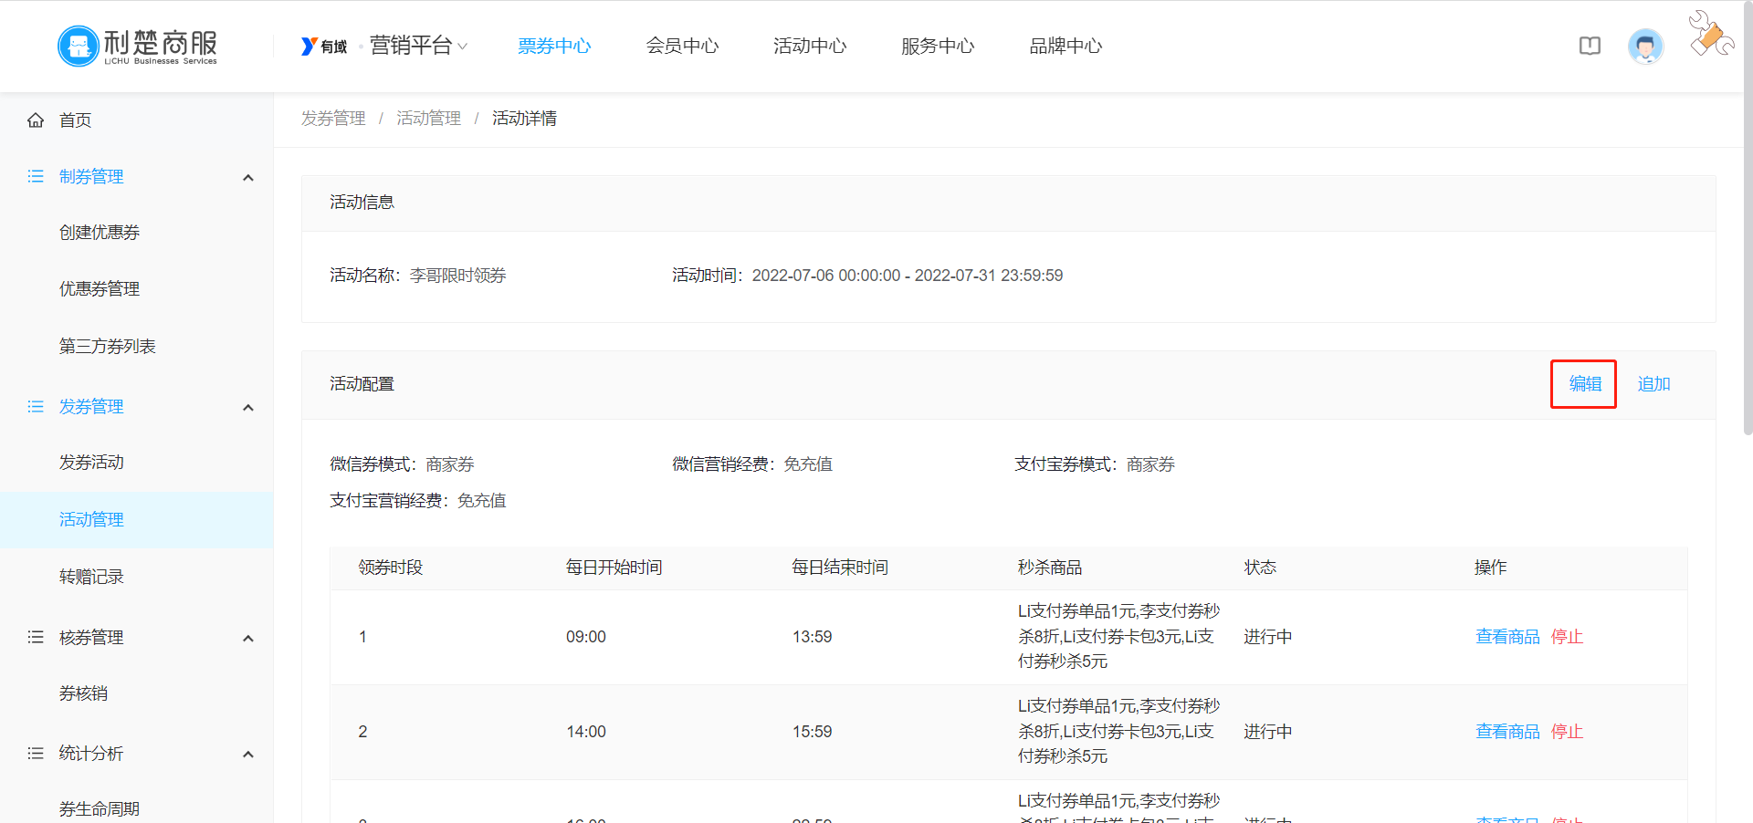Screen dimensions: 1753x823
Task: Open the 营销平台 dropdown
Action: [x=418, y=46]
